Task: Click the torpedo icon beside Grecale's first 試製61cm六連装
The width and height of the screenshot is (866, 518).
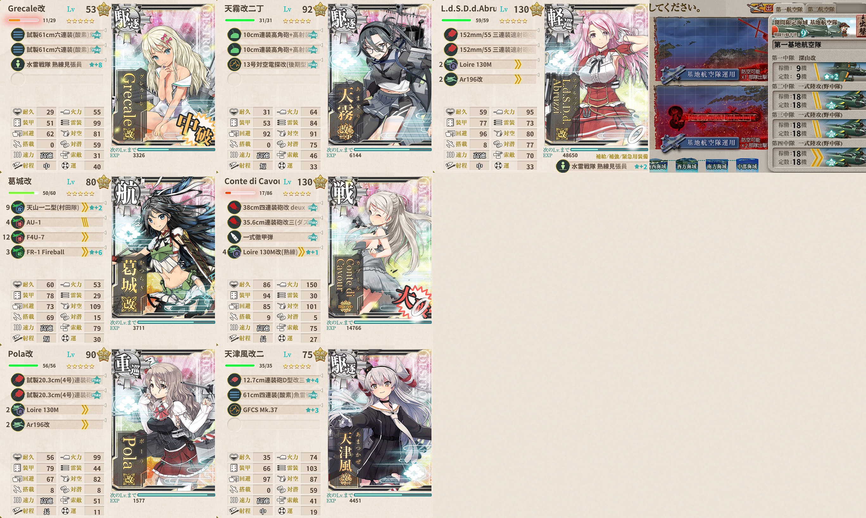Action: tap(17, 35)
